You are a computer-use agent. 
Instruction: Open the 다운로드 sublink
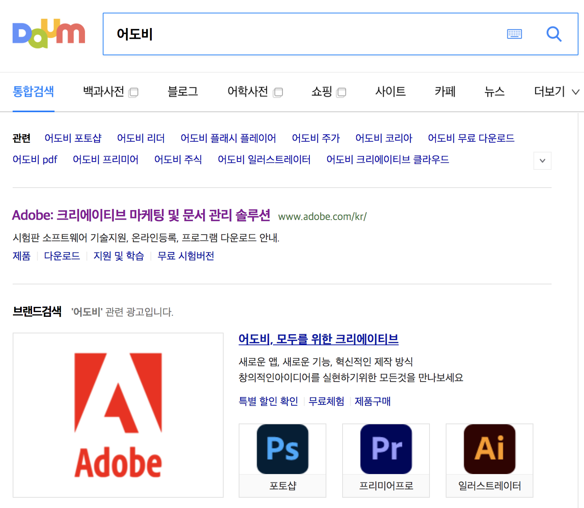pyautogui.click(x=62, y=256)
